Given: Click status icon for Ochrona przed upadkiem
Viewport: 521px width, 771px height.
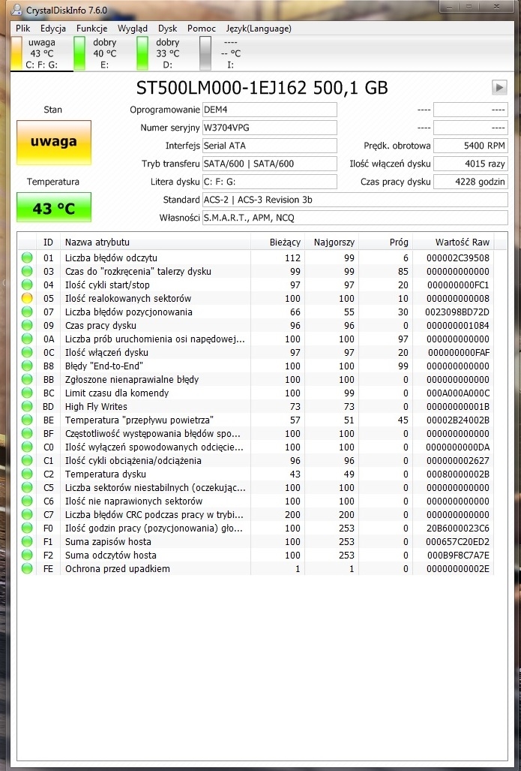Looking at the screenshot, I should (x=27, y=568).
